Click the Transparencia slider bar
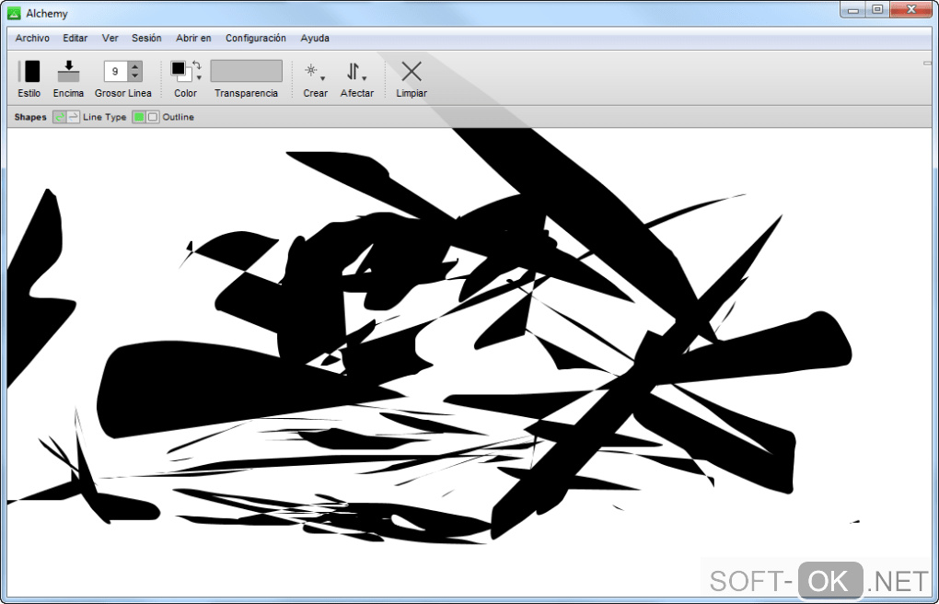 pos(246,71)
